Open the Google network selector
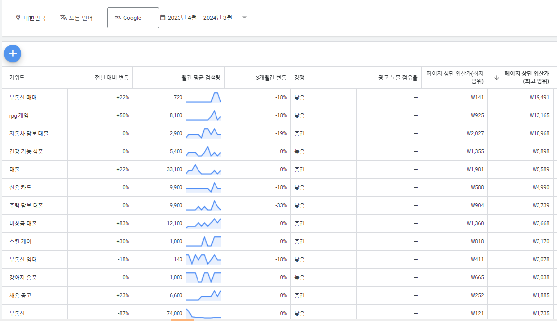The image size is (557, 321). (133, 18)
